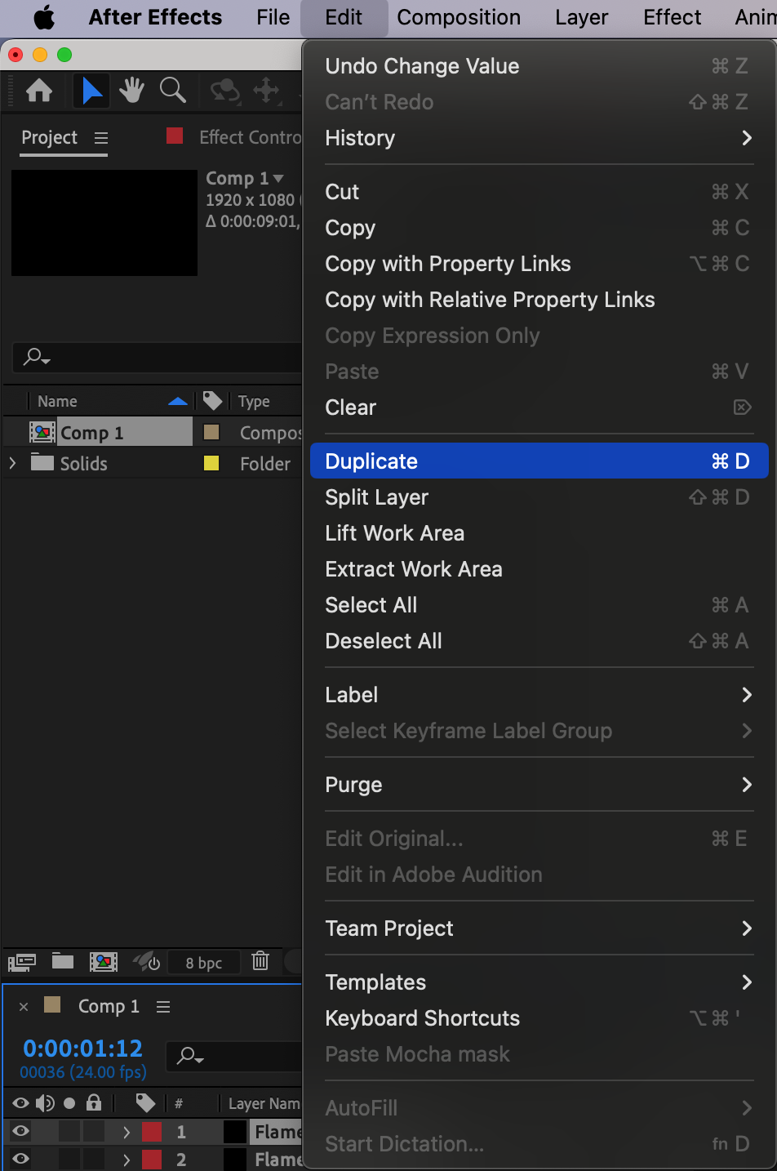Viewport: 777px width, 1171px height.
Task: Select the Hand tool
Action: coord(131,90)
